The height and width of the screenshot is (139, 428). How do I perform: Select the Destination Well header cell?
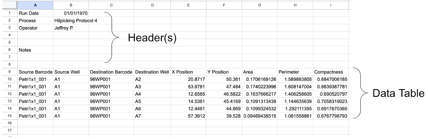coord(152,72)
